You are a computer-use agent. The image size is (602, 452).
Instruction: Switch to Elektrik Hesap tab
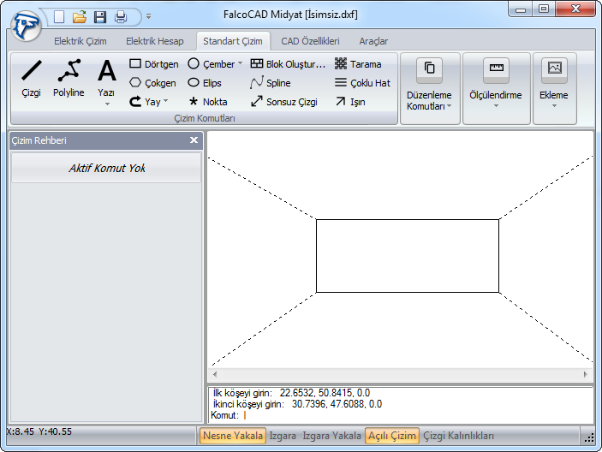(x=155, y=41)
